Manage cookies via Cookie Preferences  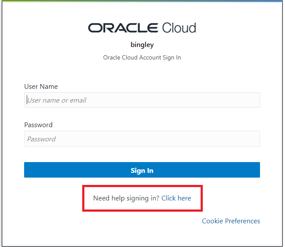pos(231,221)
